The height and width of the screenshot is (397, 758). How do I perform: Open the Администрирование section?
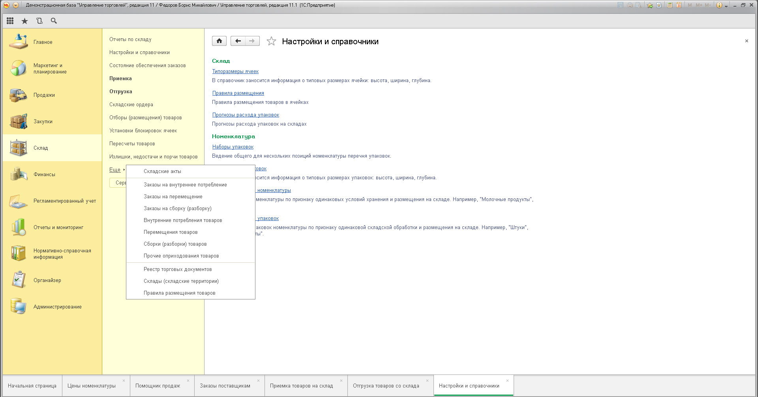pos(52,307)
